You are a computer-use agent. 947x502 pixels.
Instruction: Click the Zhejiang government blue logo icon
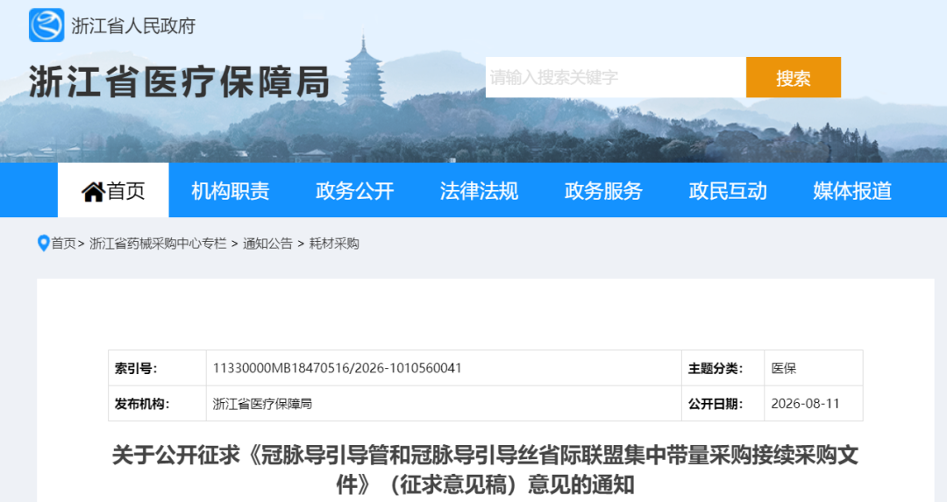(x=46, y=25)
